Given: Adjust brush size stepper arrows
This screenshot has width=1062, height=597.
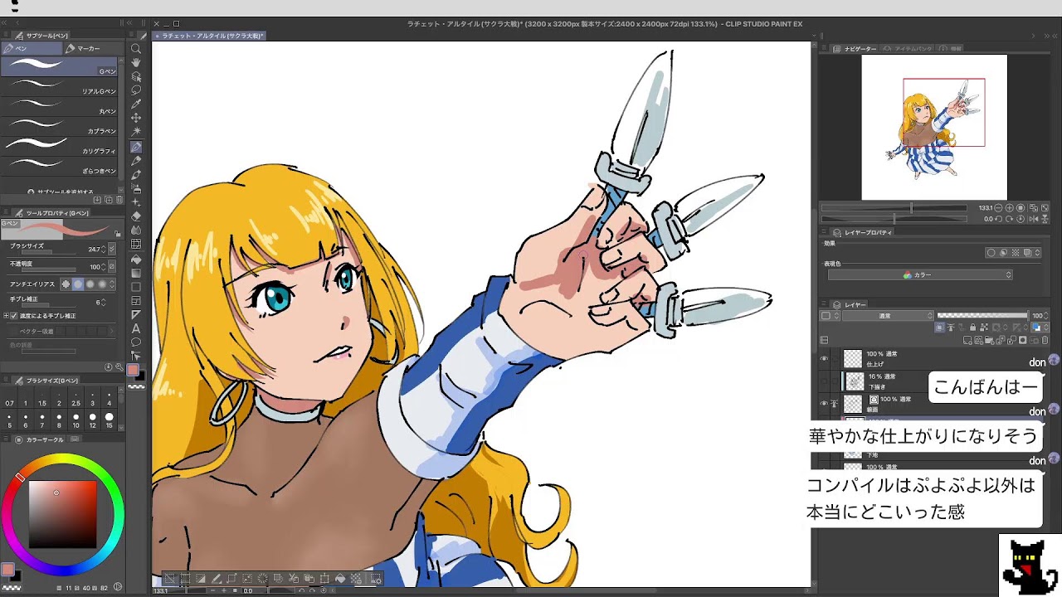Looking at the screenshot, I should pyautogui.click(x=103, y=249).
